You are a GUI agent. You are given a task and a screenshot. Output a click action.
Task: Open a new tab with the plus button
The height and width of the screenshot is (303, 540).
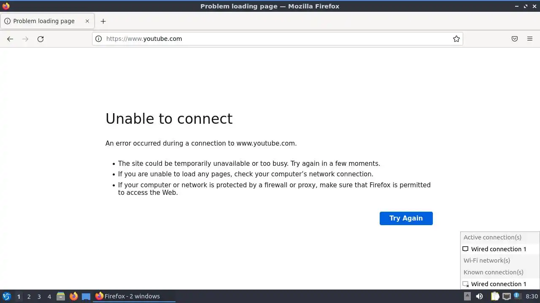tap(103, 21)
